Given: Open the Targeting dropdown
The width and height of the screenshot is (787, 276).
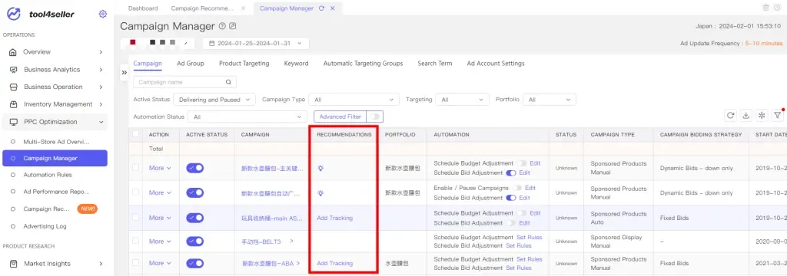Looking at the screenshot, I should click(462, 100).
